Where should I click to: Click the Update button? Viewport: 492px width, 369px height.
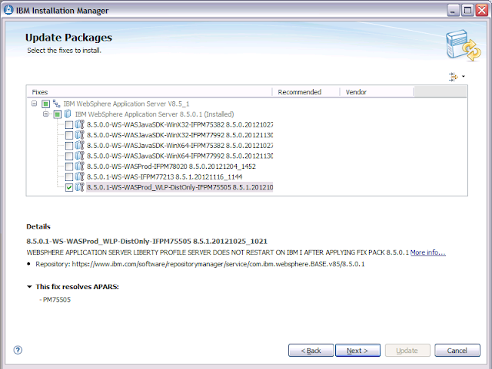click(407, 351)
